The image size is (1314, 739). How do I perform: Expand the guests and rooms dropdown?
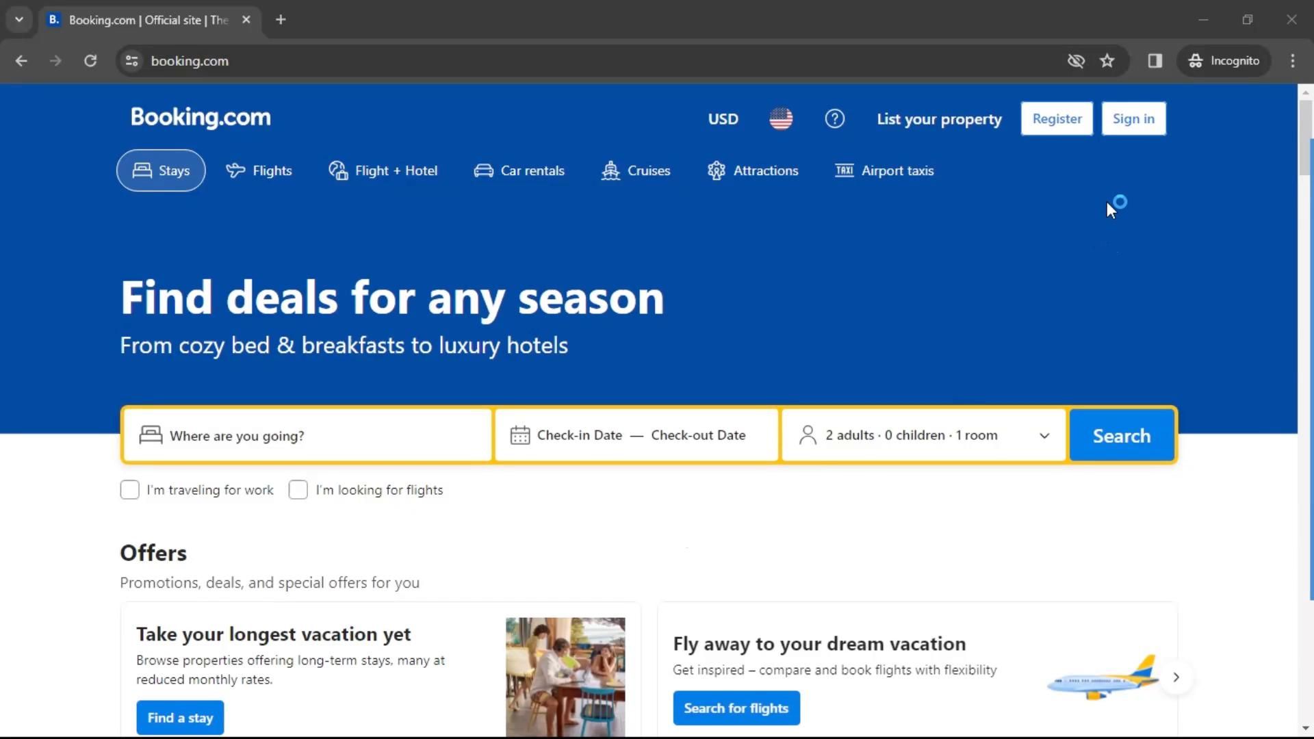923,435
